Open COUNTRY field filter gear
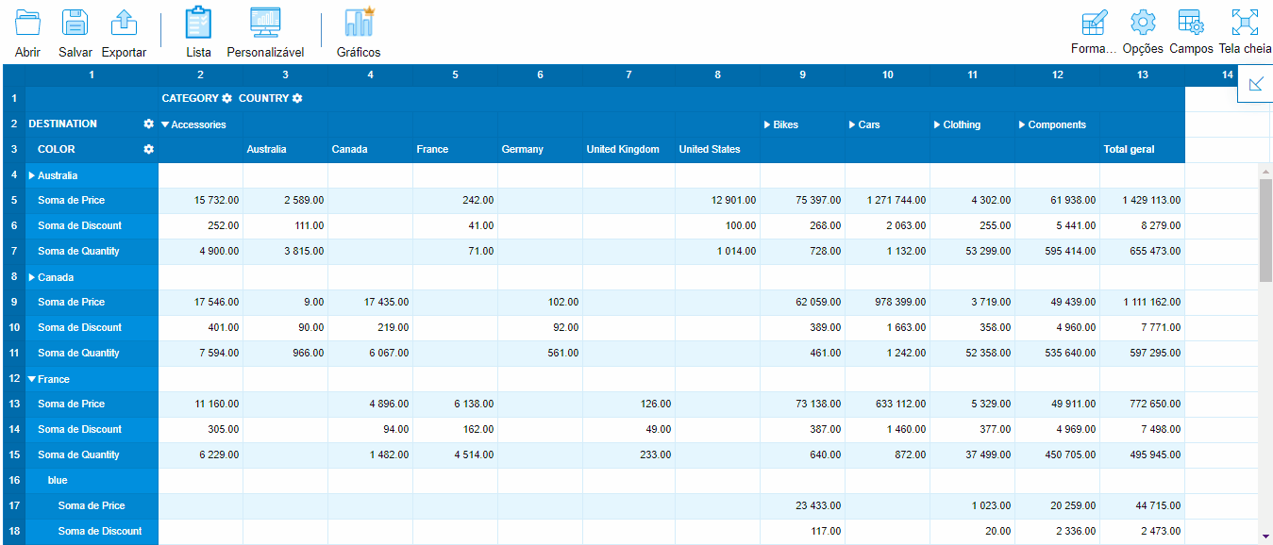 pos(297,99)
